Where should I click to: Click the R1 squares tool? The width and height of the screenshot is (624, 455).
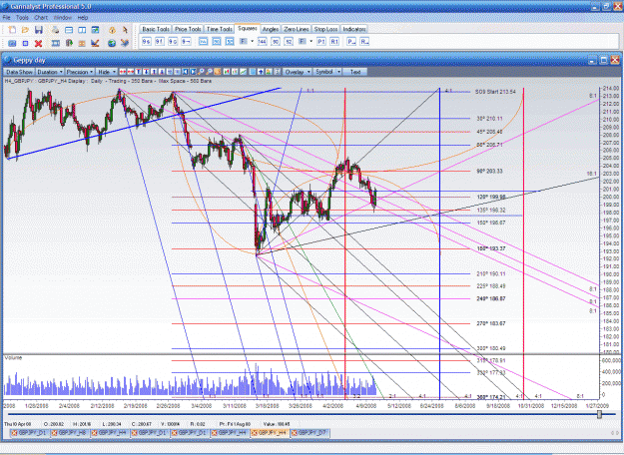334,41
